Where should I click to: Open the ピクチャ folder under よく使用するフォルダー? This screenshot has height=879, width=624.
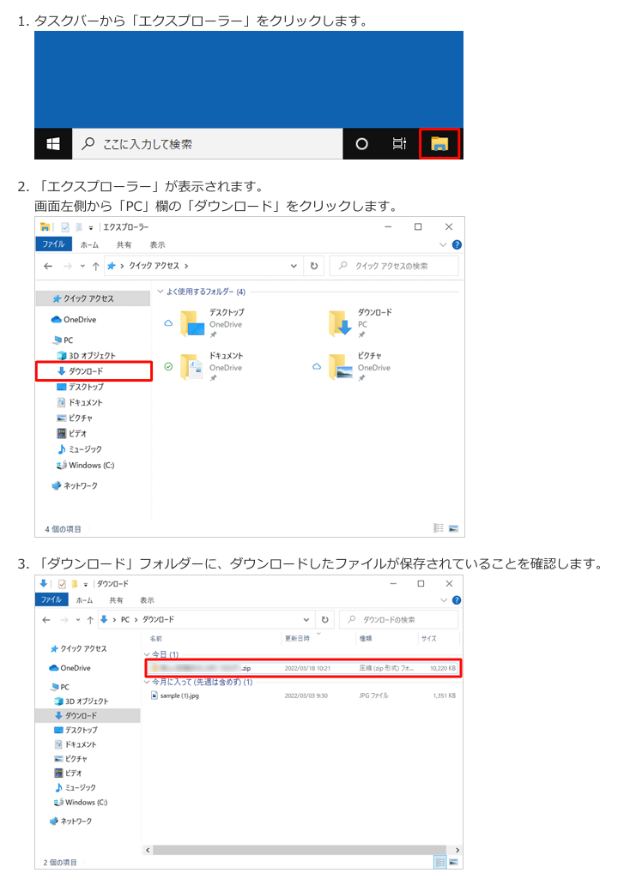click(360, 368)
